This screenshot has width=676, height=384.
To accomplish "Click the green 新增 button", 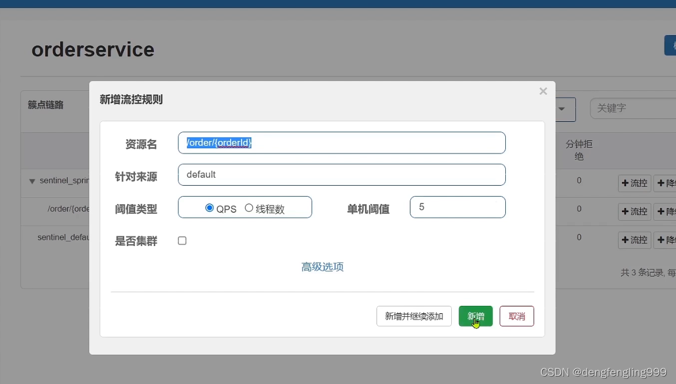I will [x=475, y=316].
